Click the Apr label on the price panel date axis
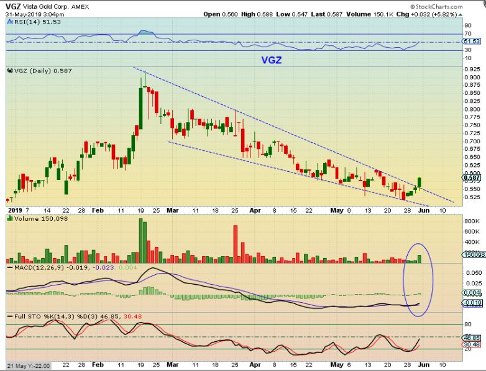The width and height of the screenshot is (486, 371). (x=255, y=210)
